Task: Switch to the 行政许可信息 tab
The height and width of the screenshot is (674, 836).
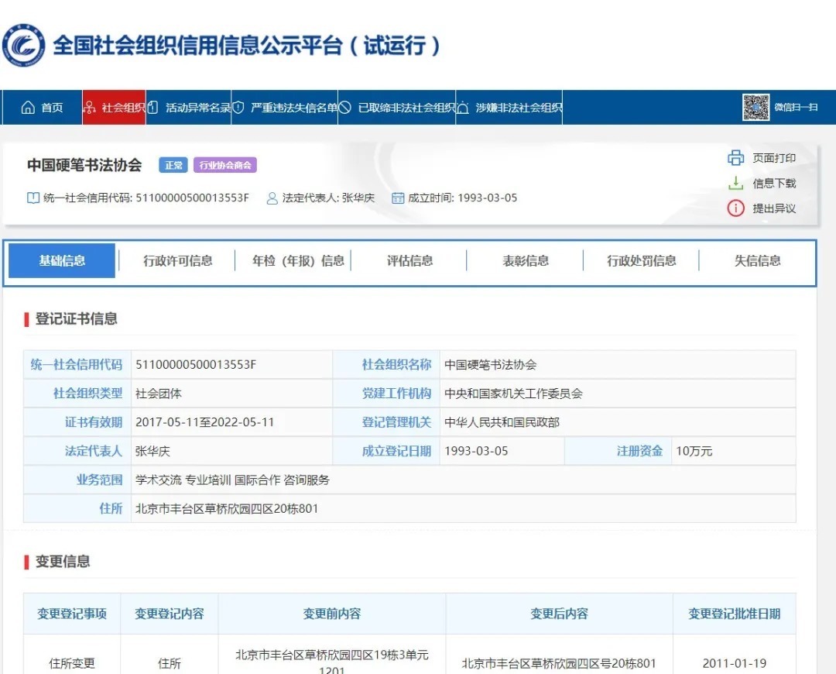Action: pos(177,261)
